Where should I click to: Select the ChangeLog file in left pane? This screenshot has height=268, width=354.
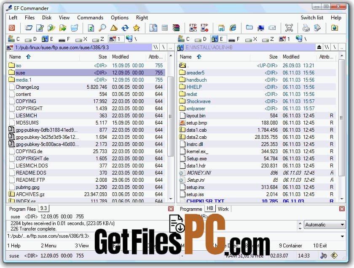[x=86, y=87]
